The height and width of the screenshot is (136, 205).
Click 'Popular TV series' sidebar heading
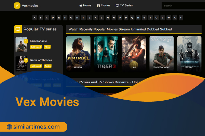point(40,29)
